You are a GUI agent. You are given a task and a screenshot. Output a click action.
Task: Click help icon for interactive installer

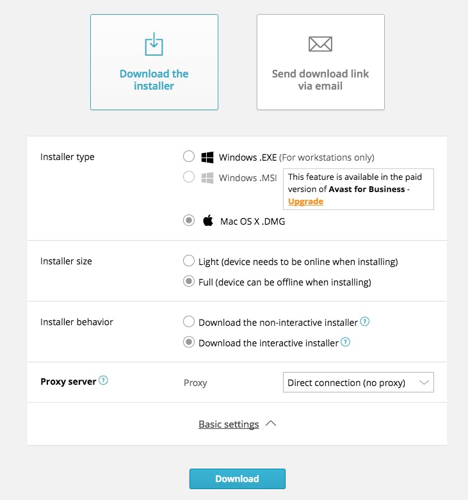(x=346, y=343)
